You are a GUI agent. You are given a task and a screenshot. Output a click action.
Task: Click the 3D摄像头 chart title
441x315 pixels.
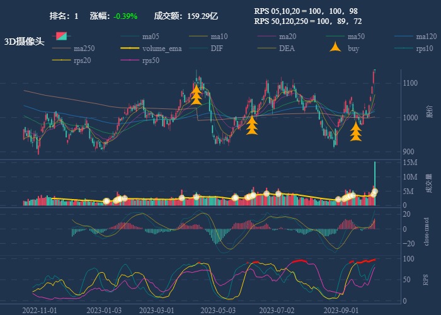coord(25,42)
